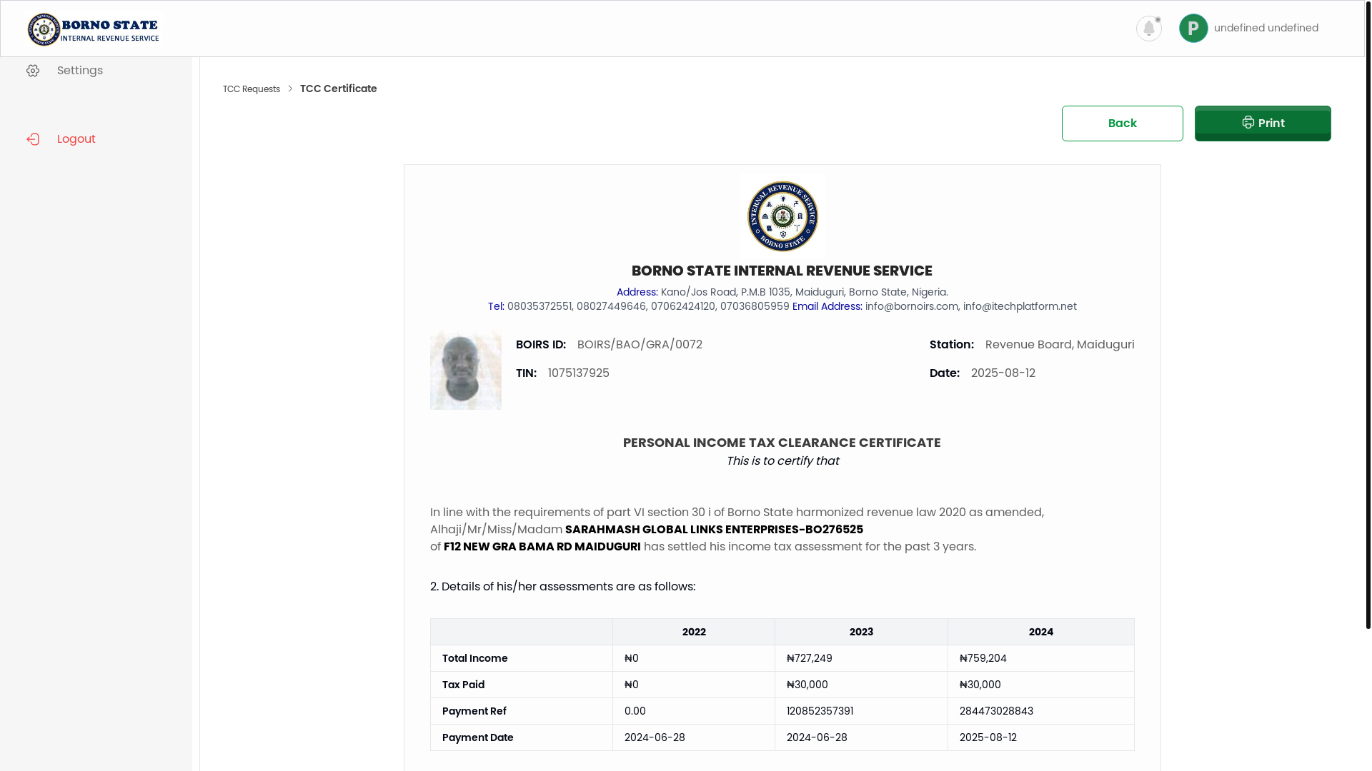The width and height of the screenshot is (1372, 771).
Task: Click payment ref 284473028843
Action: pos(996,711)
